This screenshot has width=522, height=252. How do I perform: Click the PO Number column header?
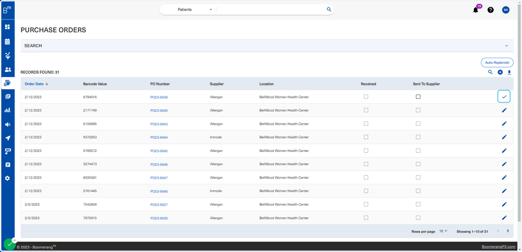pyautogui.click(x=160, y=84)
